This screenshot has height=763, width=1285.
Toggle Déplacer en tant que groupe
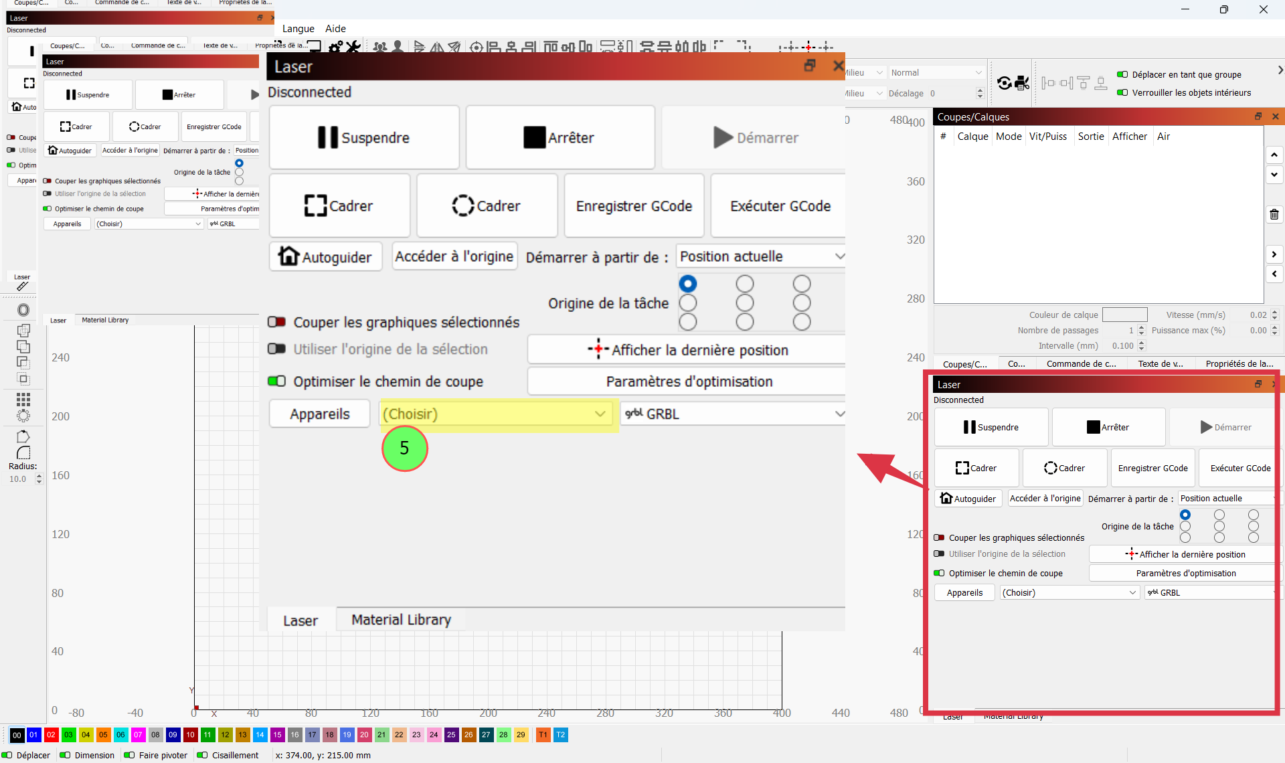tap(1122, 74)
